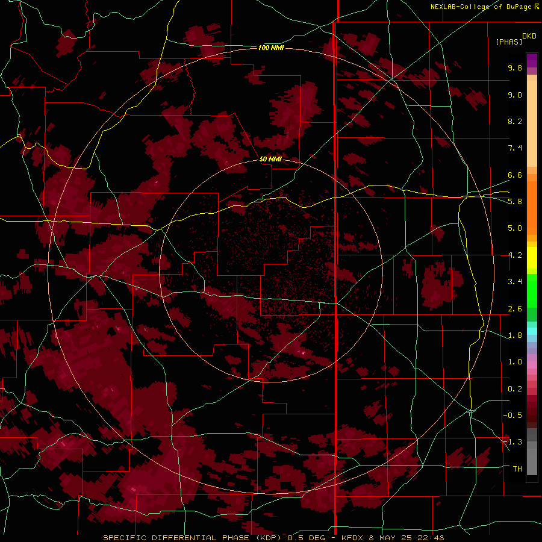This screenshot has width=542, height=542.
Task: Click the DKD legend heading
Action: coord(529,36)
